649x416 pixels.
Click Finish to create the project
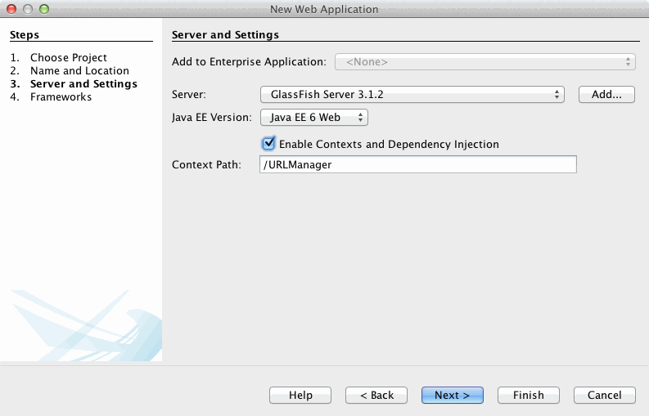[528, 395]
